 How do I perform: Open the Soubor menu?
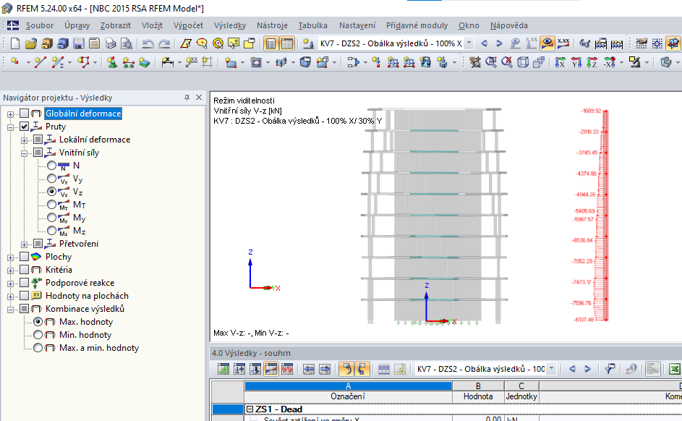click(x=40, y=25)
